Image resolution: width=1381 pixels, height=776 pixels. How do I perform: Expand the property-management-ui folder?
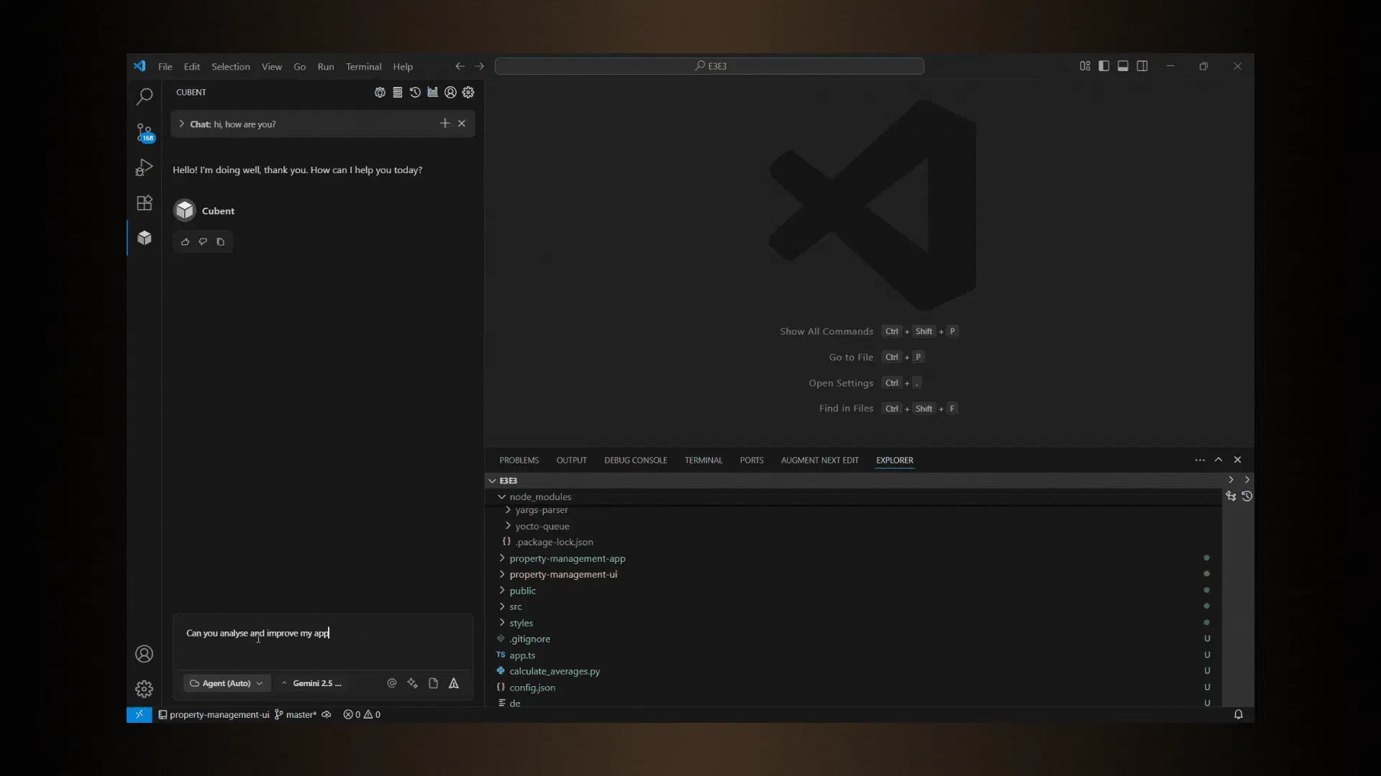pos(501,574)
